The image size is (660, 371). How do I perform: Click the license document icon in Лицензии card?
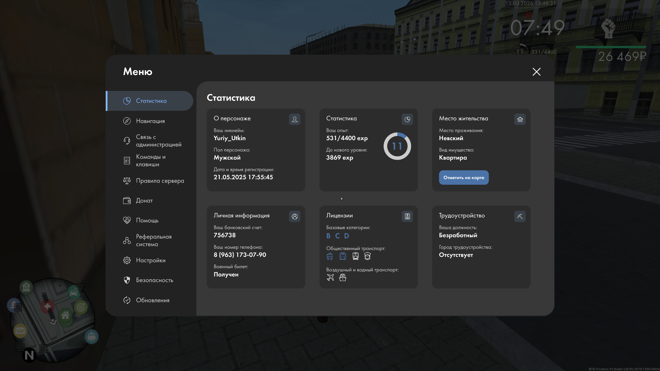[407, 216]
